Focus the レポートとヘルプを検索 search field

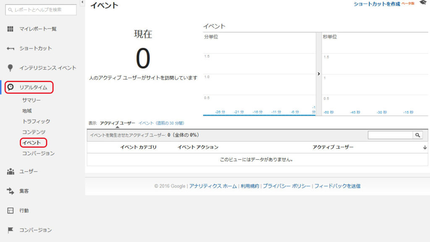coord(41,10)
